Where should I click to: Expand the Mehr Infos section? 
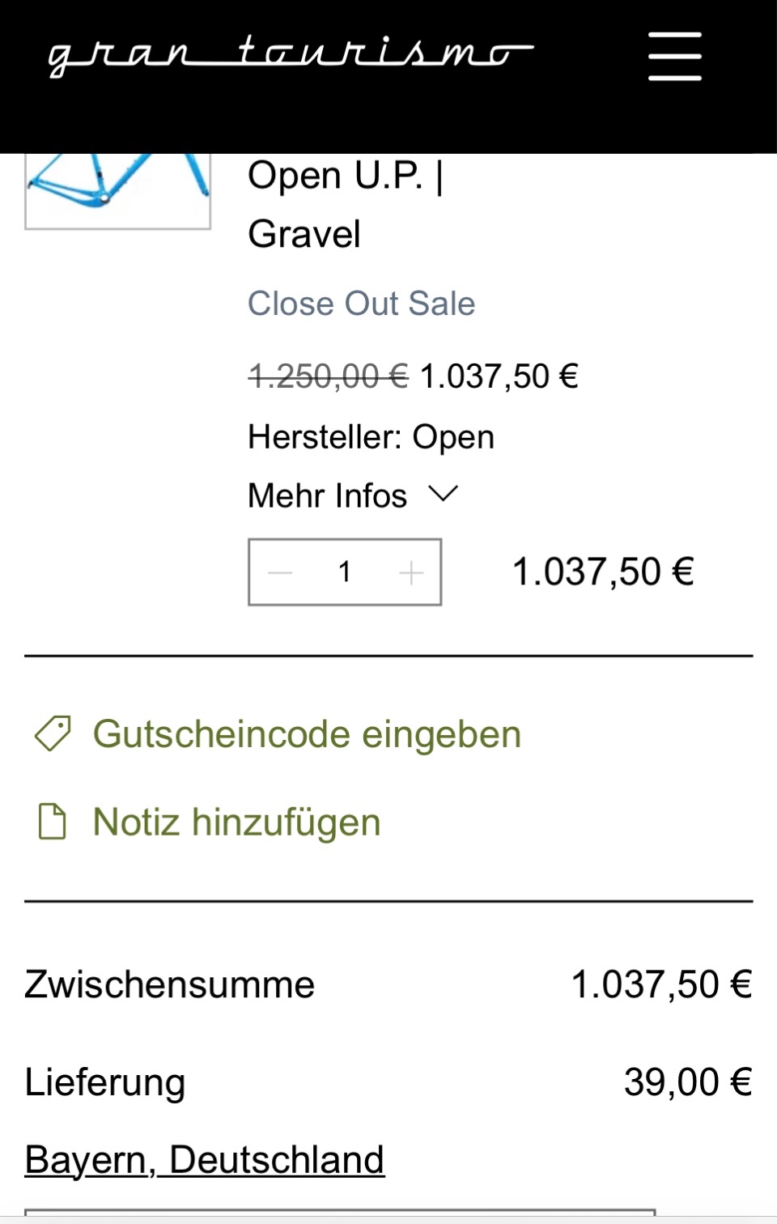(328, 495)
